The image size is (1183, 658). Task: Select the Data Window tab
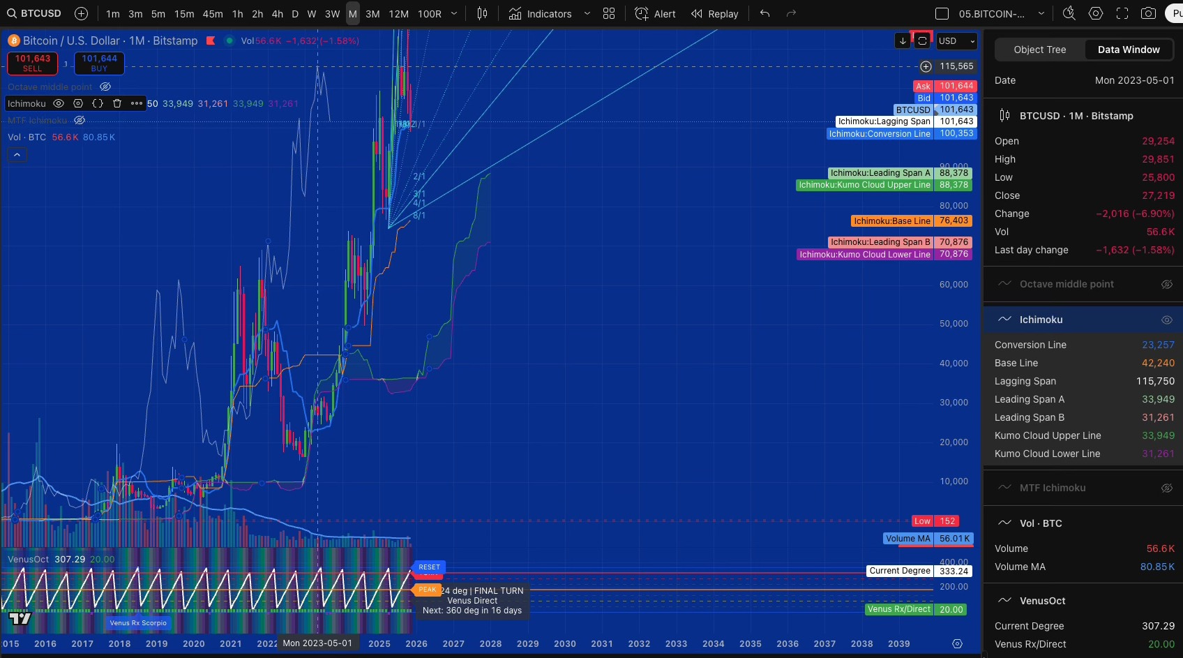[1129, 50]
